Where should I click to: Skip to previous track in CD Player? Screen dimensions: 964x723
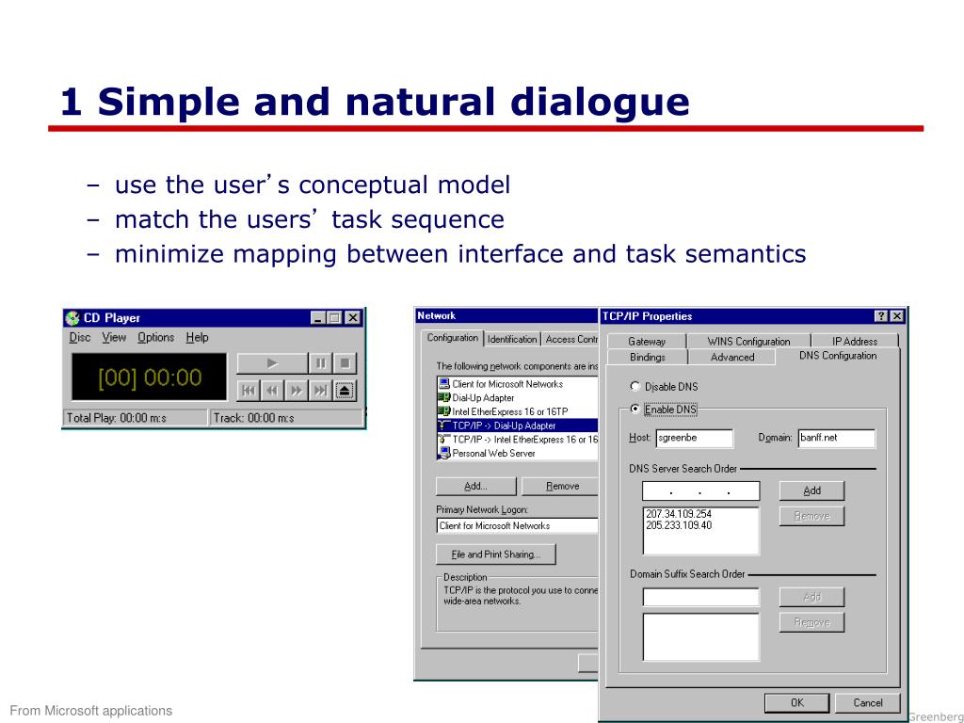click(249, 391)
